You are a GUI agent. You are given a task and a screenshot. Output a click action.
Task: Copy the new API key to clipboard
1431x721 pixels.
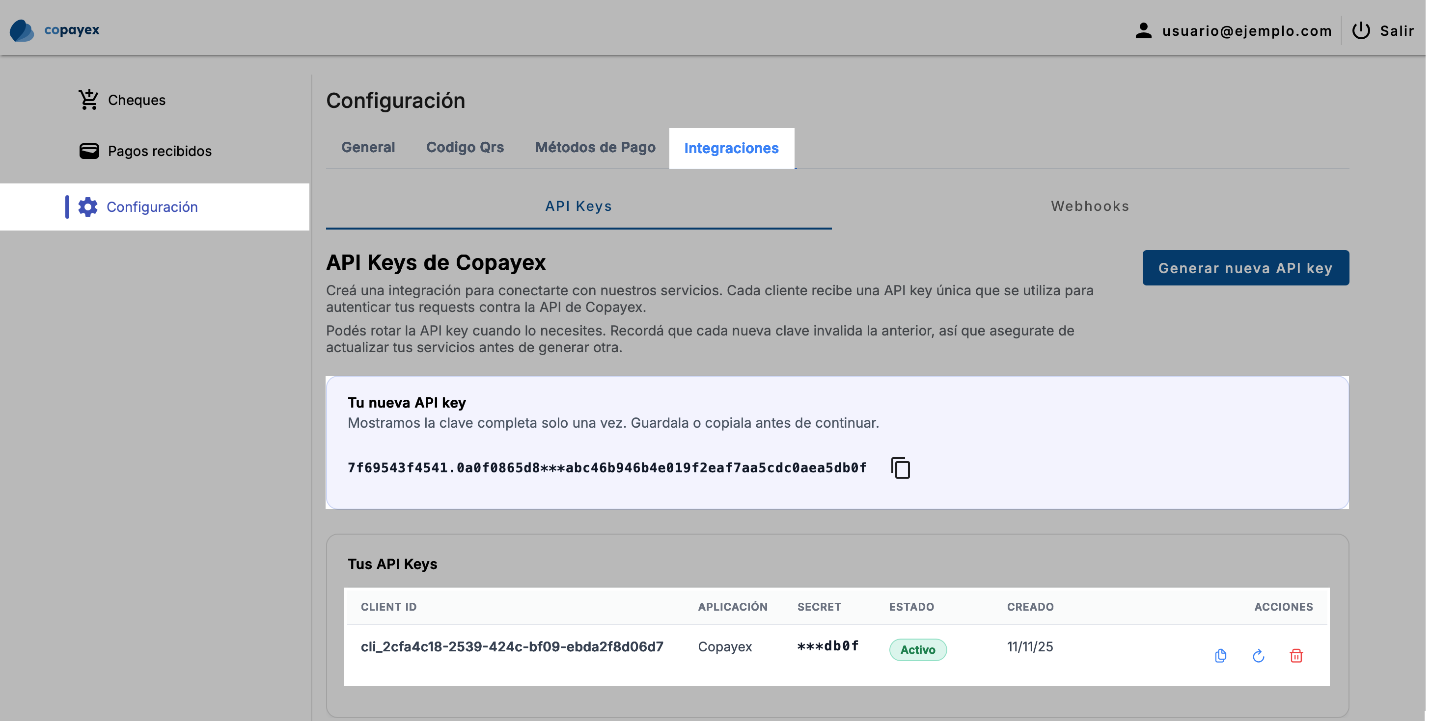coord(900,468)
